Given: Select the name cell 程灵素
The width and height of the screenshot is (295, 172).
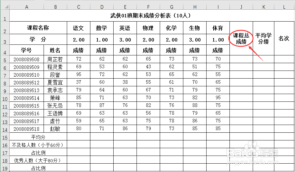Looking at the screenshot, I should click(x=55, y=67).
